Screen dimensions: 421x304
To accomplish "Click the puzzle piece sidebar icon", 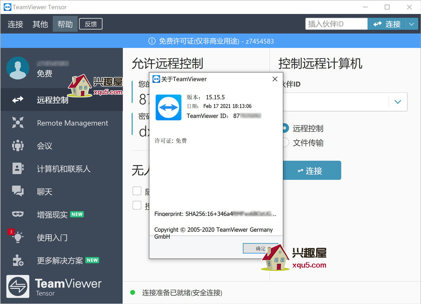I will [18, 261].
